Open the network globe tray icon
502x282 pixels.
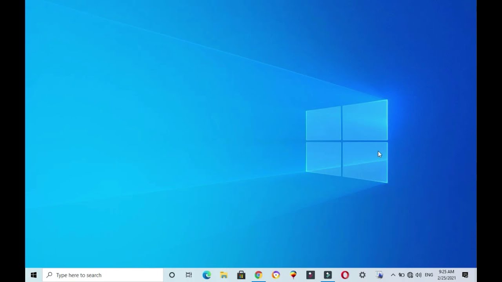(x=410, y=275)
